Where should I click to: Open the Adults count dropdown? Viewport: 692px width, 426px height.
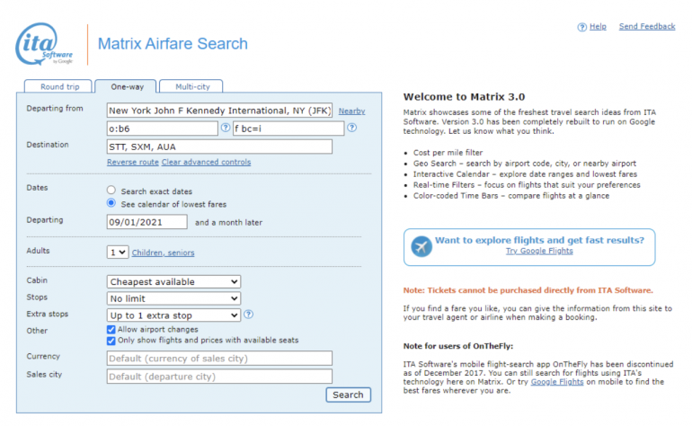tap(118, 253)
